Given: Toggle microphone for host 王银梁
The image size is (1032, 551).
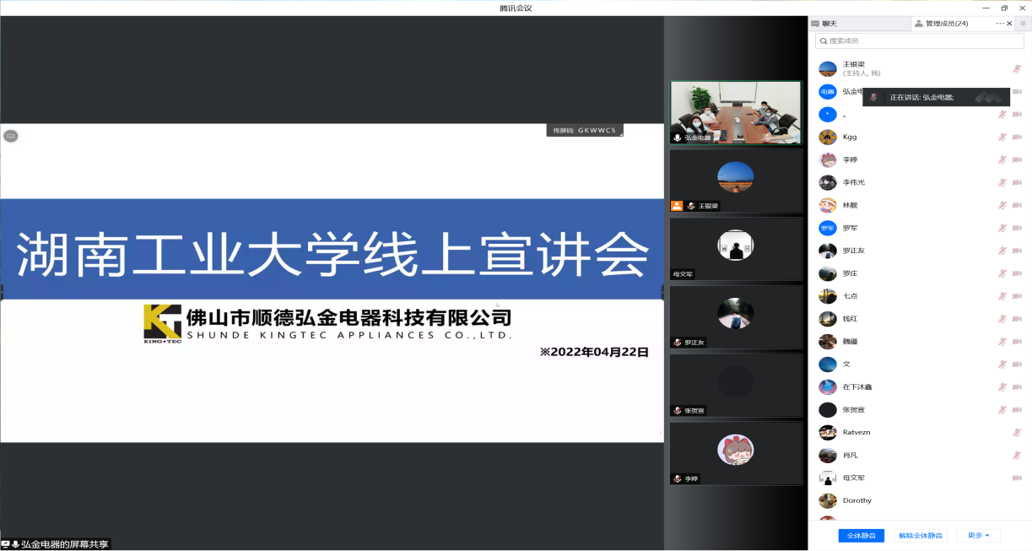Looking at the screenshot, I should (x=1017, y=68).
